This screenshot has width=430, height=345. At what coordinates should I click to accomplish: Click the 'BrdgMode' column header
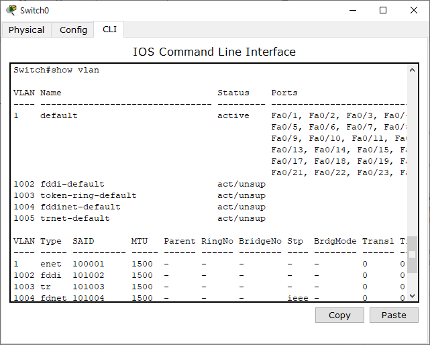coord(335,241)
